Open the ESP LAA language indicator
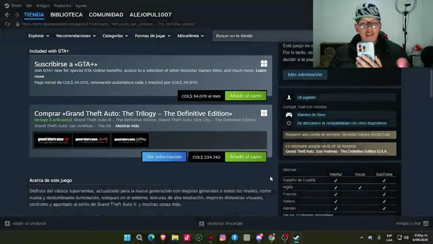This screenshot has height=244, width=433. pos(389,238)
